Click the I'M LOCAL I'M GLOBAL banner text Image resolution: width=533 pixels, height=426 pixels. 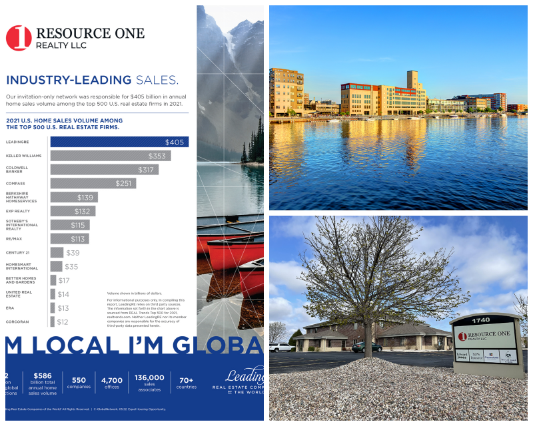pos(135,345)
